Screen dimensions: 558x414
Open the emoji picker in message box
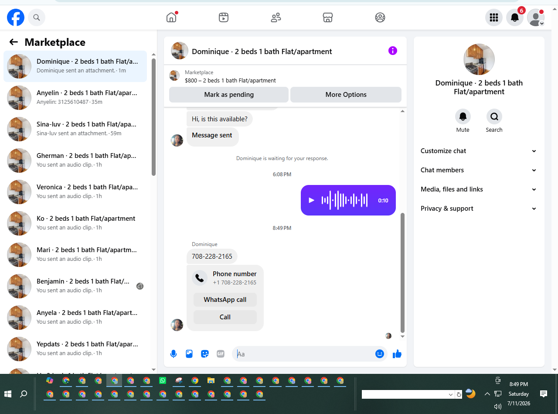tap(379, 354)
